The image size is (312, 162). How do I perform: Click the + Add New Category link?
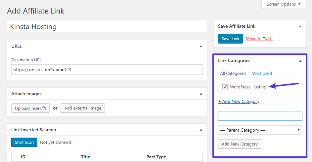[239, 102]
